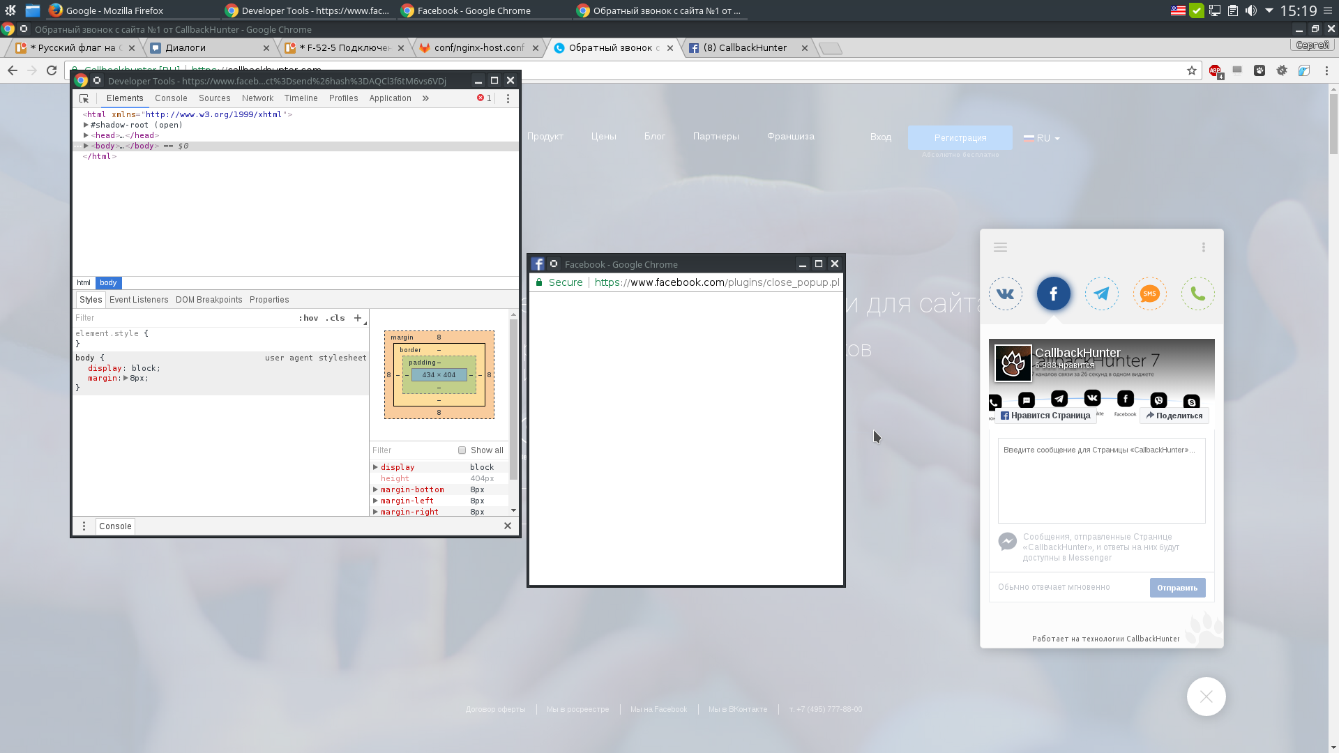The image size is (1339, 753).
Task: Show more DevTools tabs via double chevron
Action: (425, 98)
